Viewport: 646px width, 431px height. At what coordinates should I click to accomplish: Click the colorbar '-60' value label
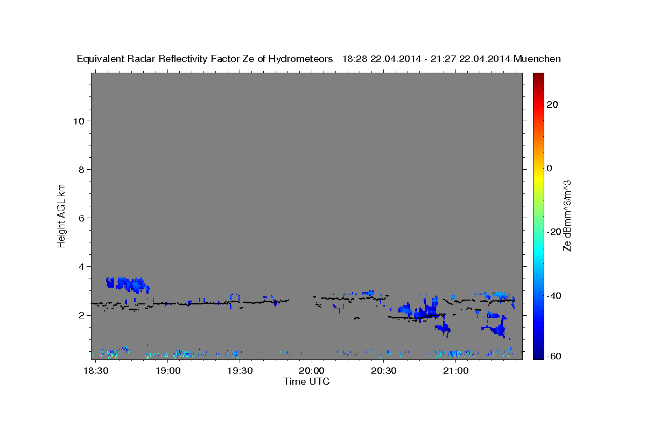(x=553, y=356)
